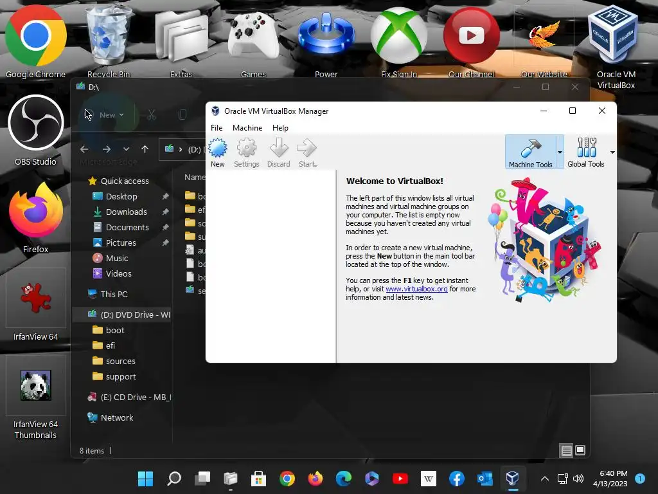Follow the www.virtualbox.org link
The image size is (658, 494).
416,289
